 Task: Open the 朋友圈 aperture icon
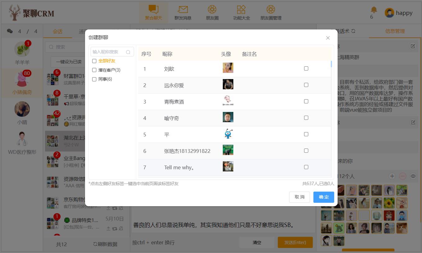click(x=212, y=10)
